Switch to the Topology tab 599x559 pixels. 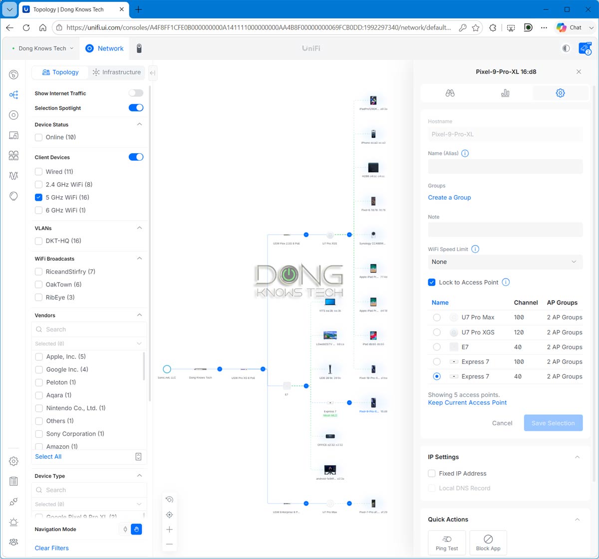(x=60, y=72)
